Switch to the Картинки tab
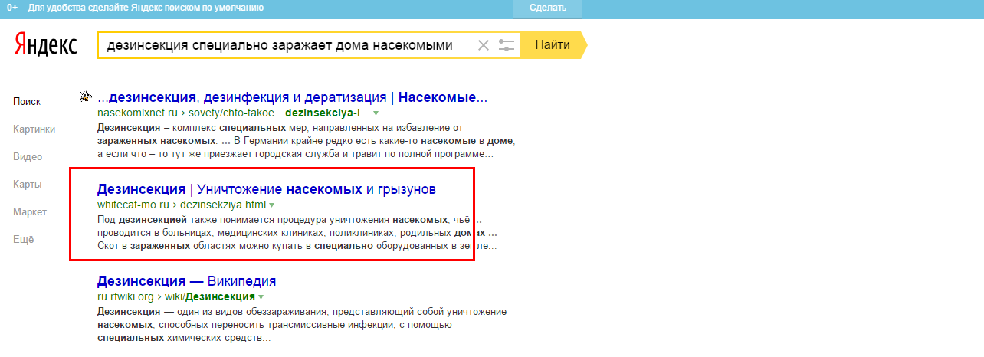Viewport: 984px width, 357px height. tap(34, 129)
